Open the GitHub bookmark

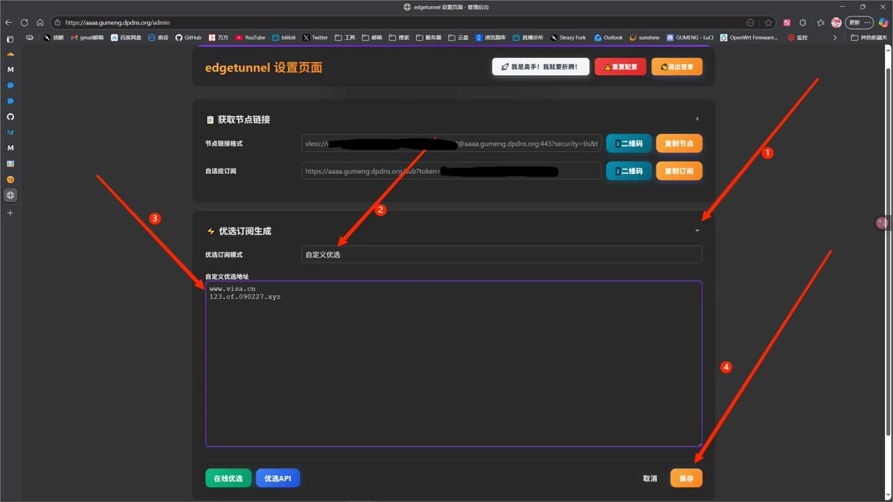(188, 37)
